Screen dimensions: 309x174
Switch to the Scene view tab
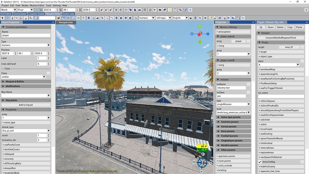[69, 14]
